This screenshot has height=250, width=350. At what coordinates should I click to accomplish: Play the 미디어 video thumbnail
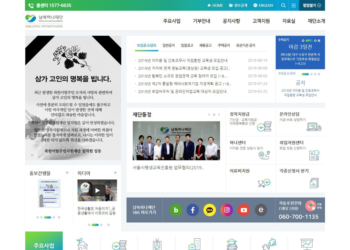pyautogui.click(x=97, y=190)
